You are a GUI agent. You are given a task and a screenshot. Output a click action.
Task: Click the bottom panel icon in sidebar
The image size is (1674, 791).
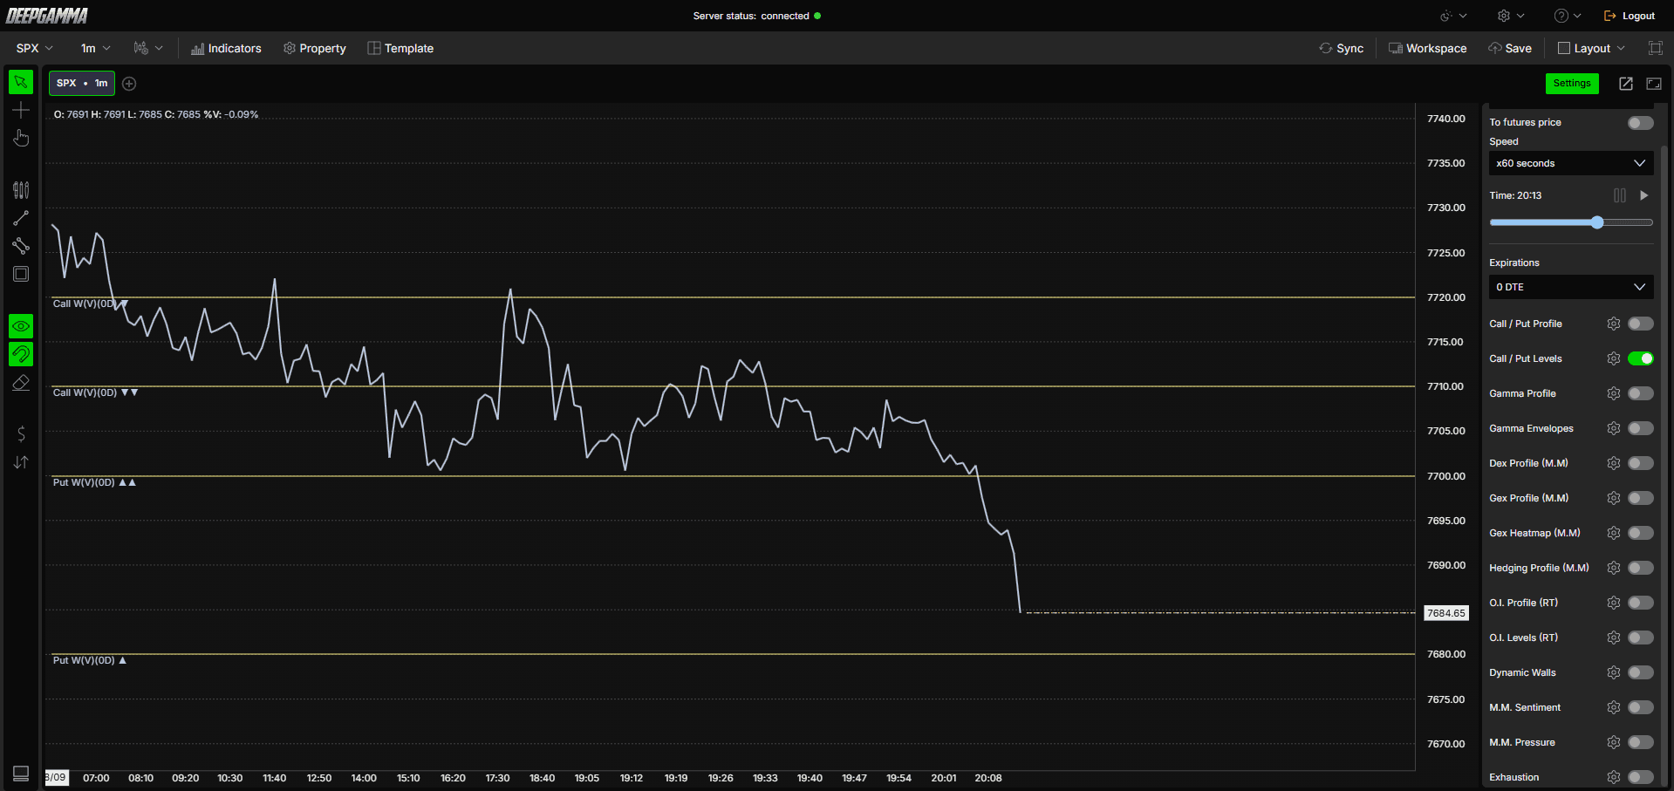coord(21,774)
